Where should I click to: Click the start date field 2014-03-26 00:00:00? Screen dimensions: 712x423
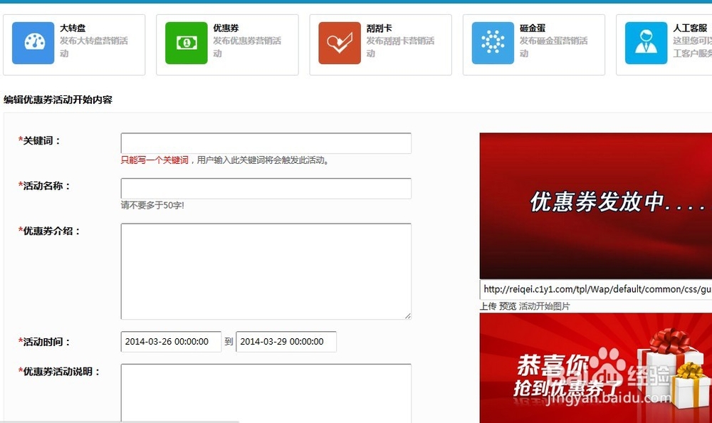(171, 342)
